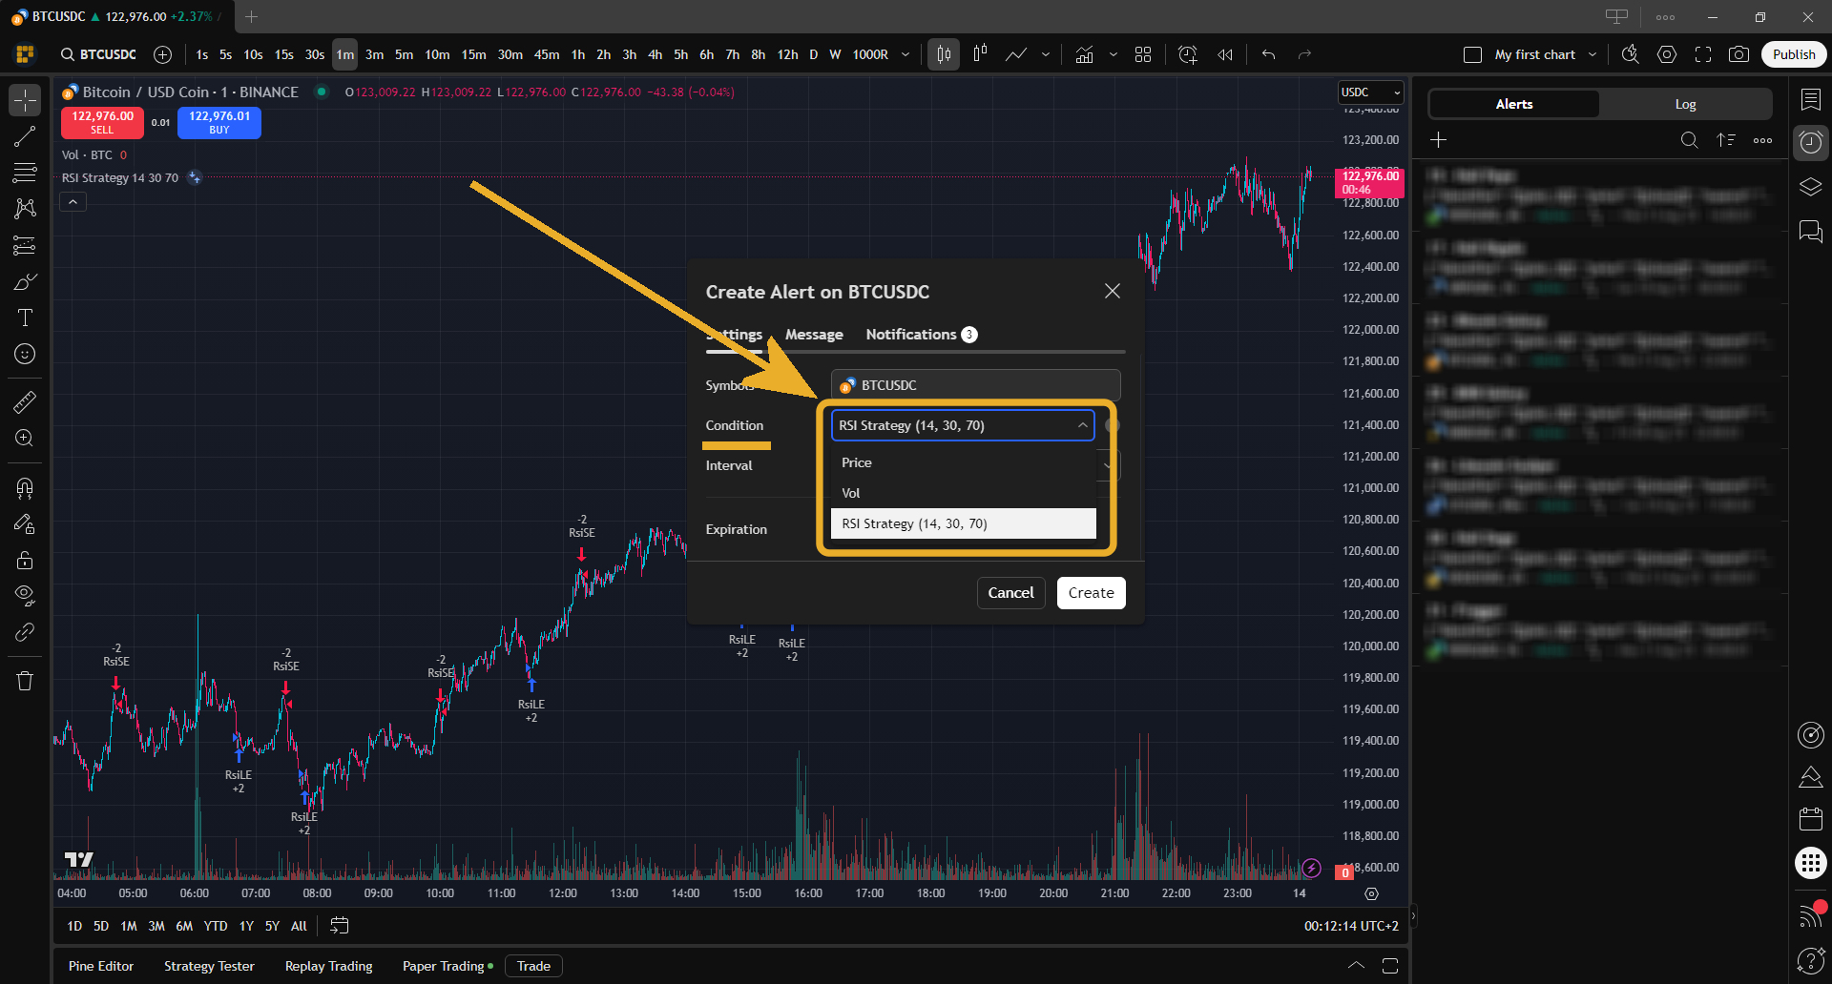Toggle magnet mode for drawings
The image size is (1832, 984).
click(25, 488)
